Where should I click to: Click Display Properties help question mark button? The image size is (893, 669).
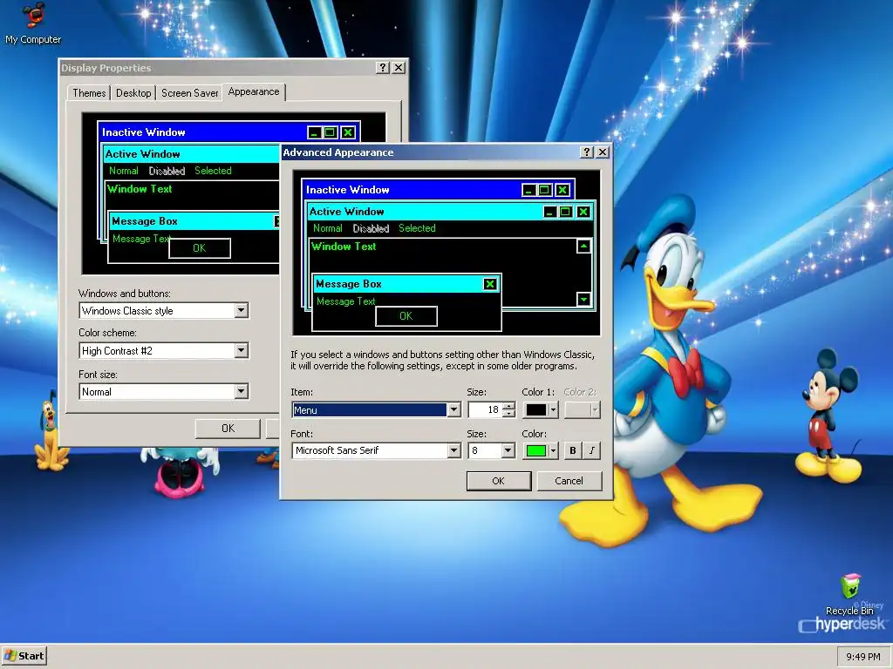click(x=383, y=68)
